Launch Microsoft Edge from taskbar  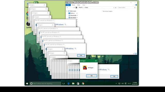(69, 84)
